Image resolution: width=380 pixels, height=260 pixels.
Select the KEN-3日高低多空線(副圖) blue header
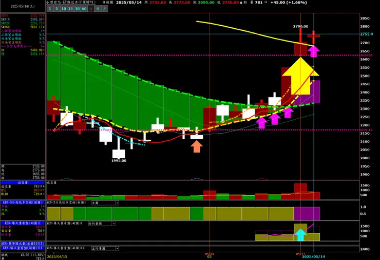(23, 202)
